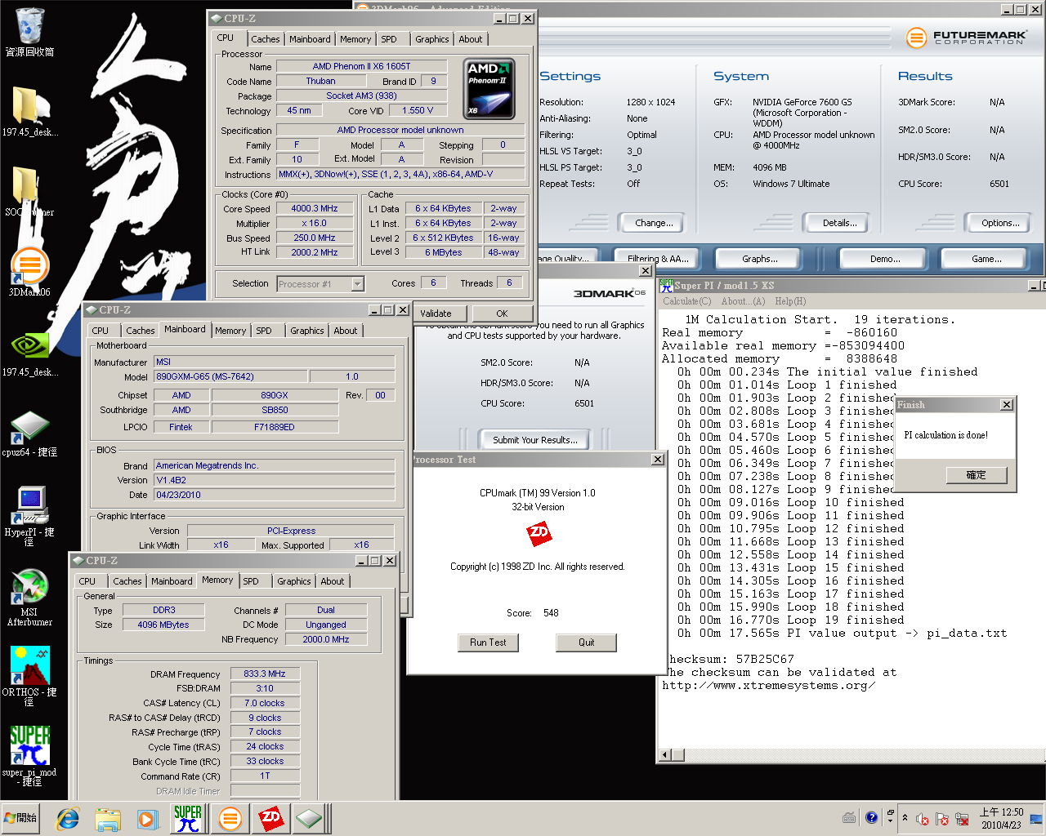
Task: Switch to Caches tab in top CPU-Z
Action: click(266, 39)
